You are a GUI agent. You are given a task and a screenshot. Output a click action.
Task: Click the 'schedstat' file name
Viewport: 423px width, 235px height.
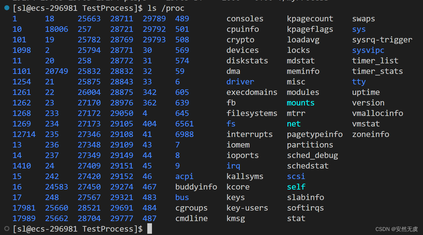pyautogui.click(x=308, y=166)
